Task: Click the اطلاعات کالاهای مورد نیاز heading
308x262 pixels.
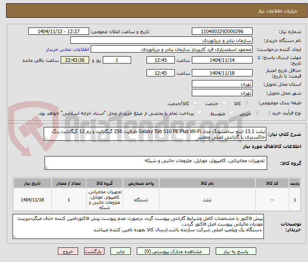Action: click(272, 146)
